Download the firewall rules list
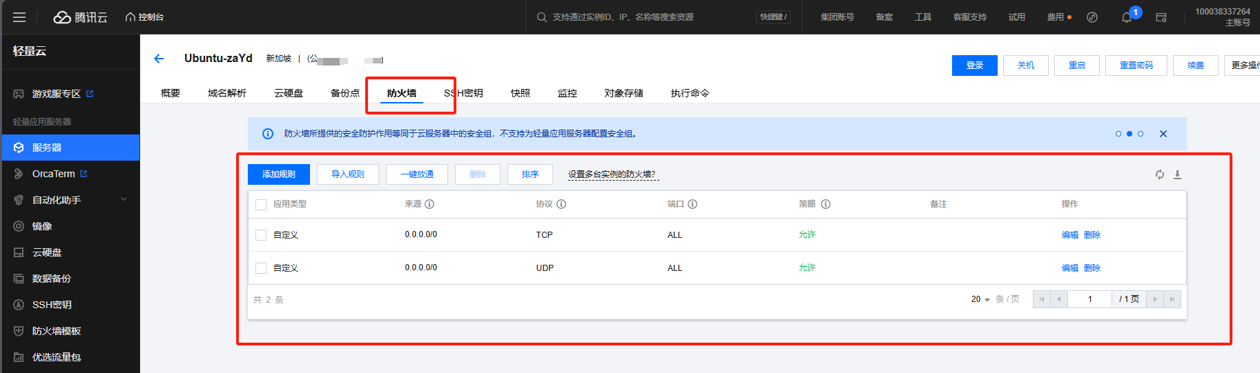Image resolution: width=1260 pixels, height=373 pixels. click(1178, 174)
